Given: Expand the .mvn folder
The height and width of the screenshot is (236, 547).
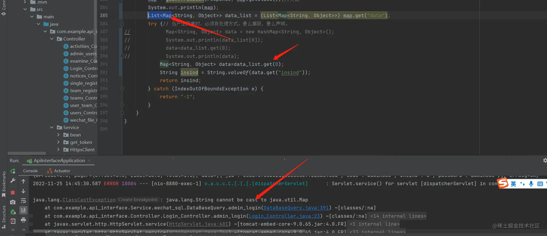Looking at the screenshot, I should click(25, 2).
